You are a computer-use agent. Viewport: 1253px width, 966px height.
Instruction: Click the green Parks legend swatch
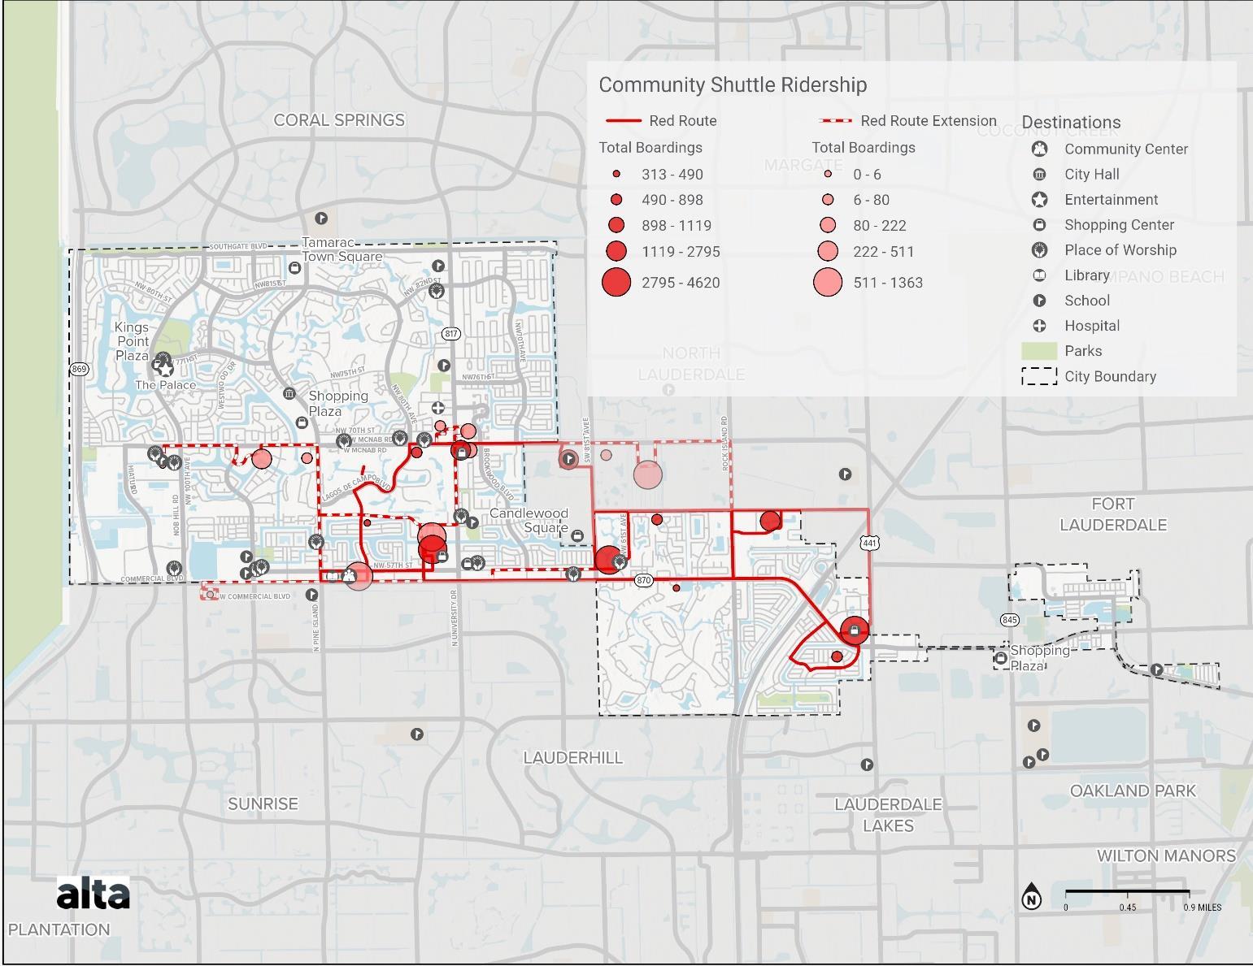click(x=1039, y=351)
